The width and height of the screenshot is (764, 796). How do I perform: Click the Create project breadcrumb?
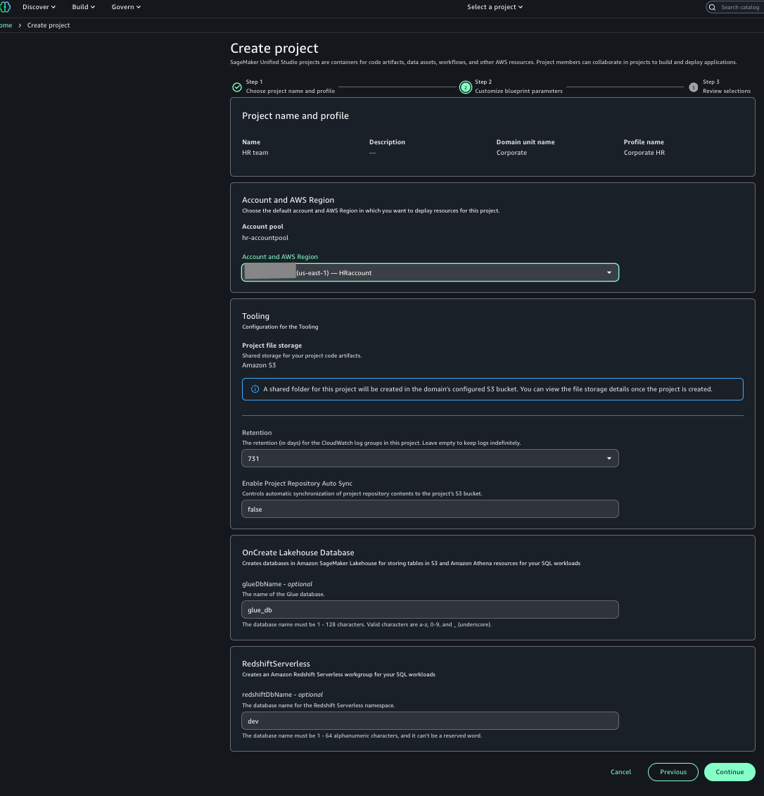click(x=49, y=25)
